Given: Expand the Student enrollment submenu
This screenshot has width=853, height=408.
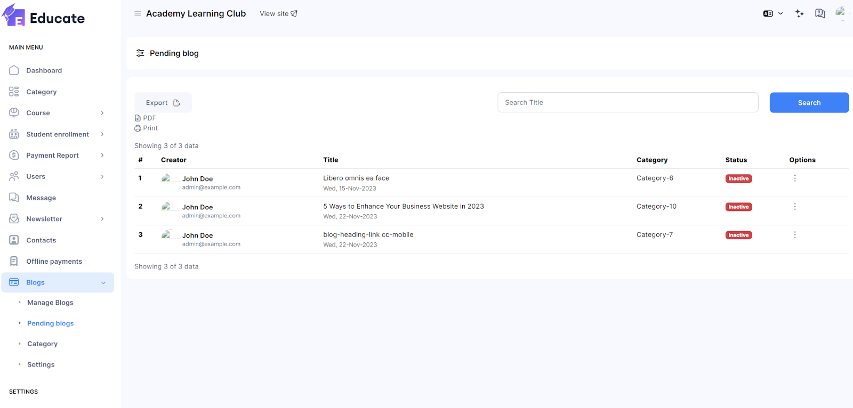Looking at the screenshot, I should coord(102,134).
